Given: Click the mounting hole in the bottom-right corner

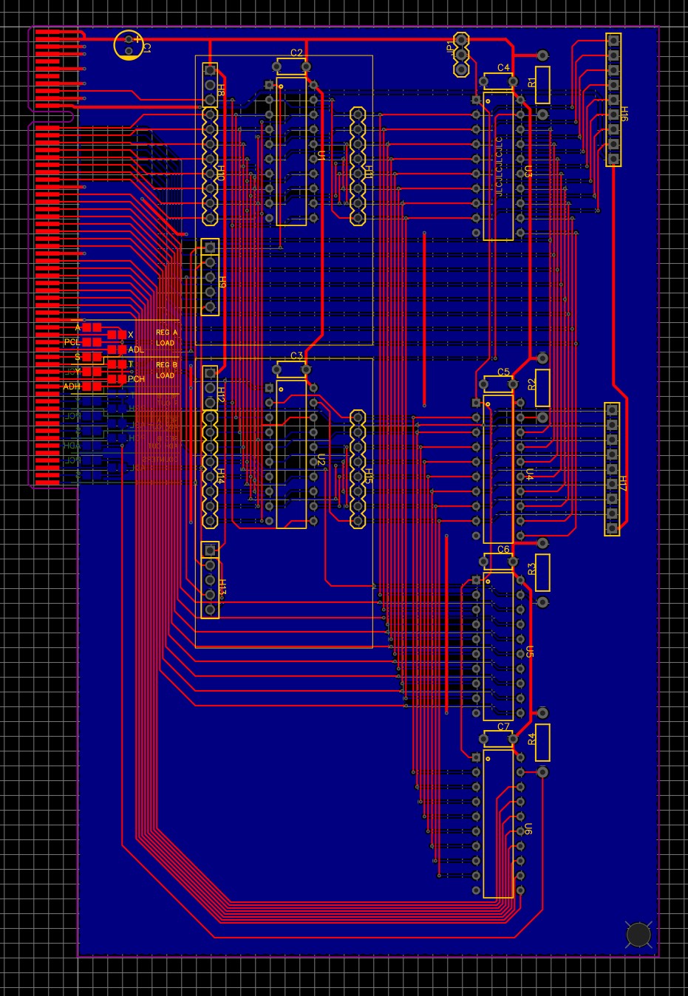Looking at the screenshot, I should coord(638,935).
